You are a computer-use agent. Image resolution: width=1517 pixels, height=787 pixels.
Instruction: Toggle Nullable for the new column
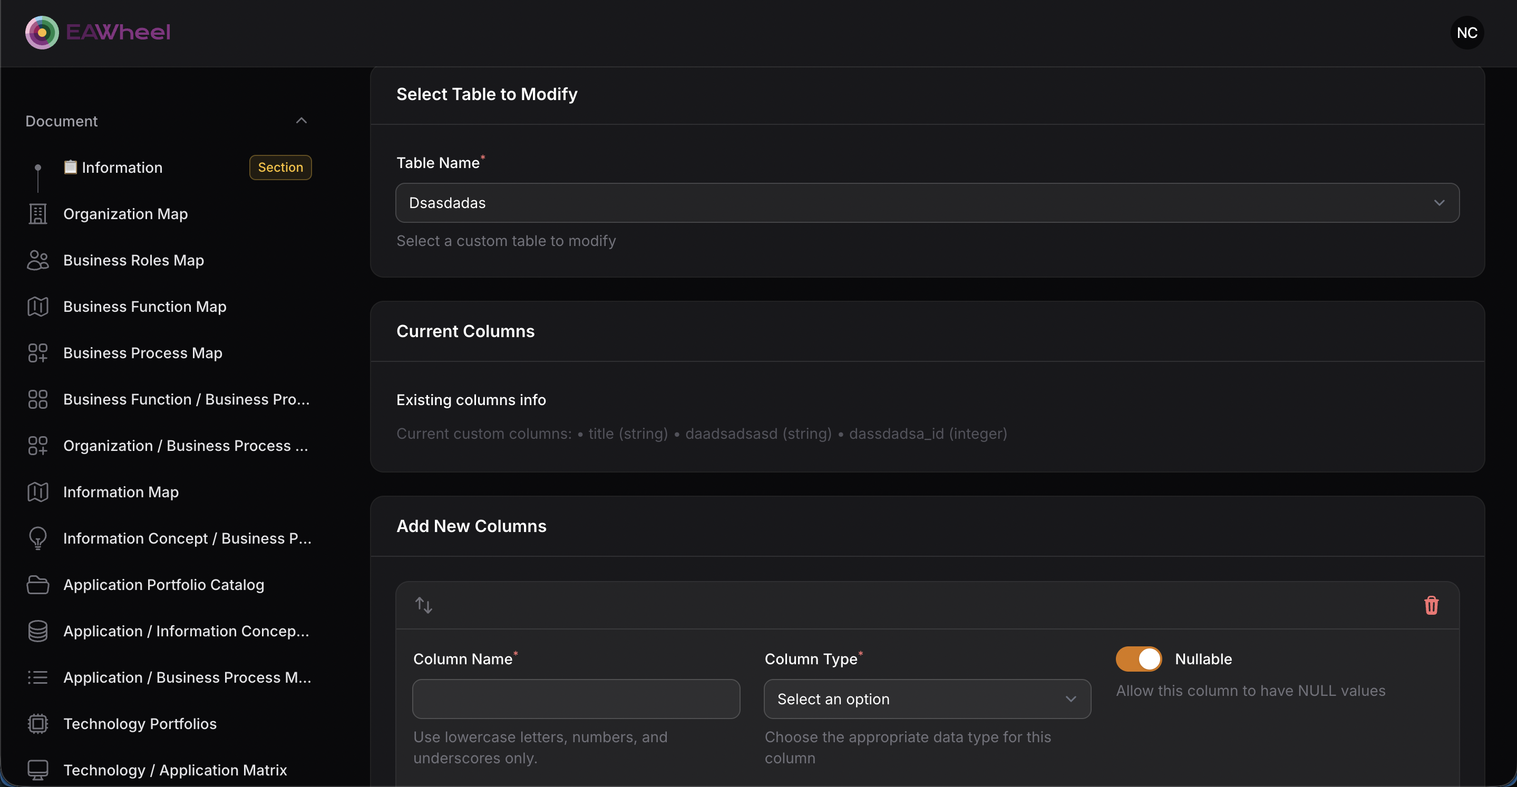(1137, 658)
